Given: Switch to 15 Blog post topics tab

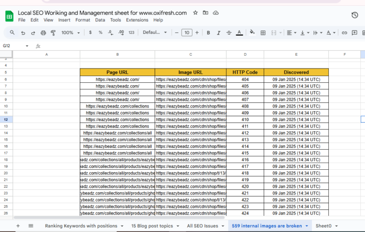Looking at the screenshot, I should [x=152, y=226].
